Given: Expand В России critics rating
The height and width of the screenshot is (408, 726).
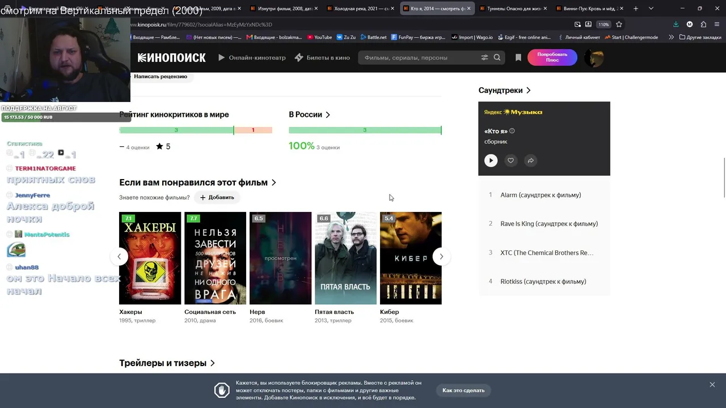Looking at the screenshot, I should click(310, 114).
